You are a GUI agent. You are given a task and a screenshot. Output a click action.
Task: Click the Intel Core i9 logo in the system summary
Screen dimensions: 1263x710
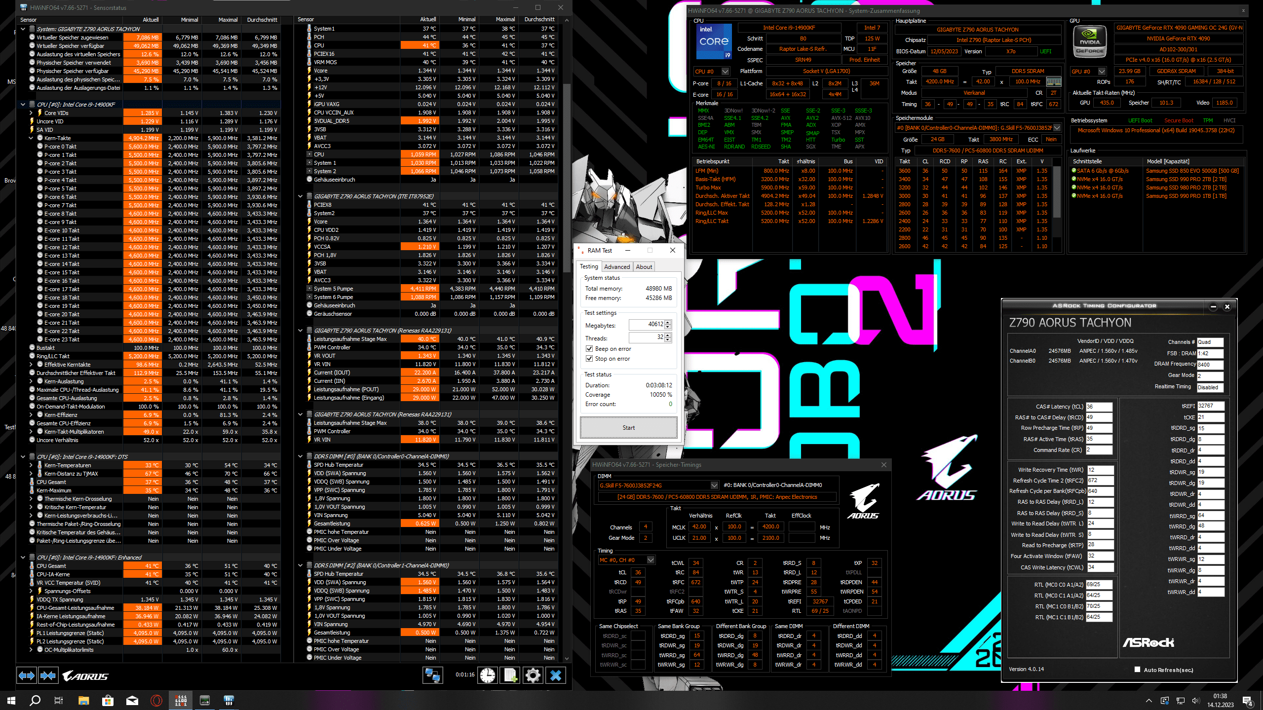point(713,42)
